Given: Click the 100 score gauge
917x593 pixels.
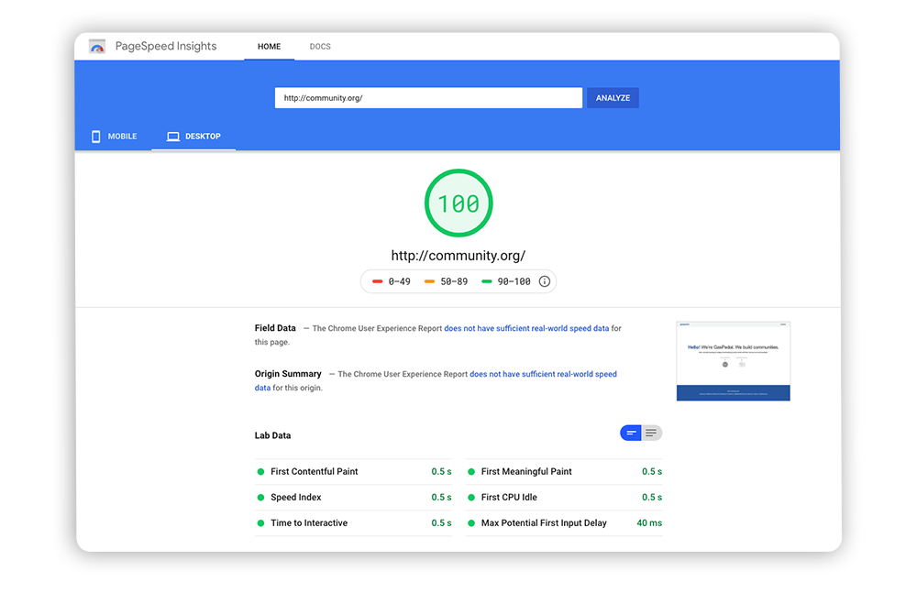Looking at the screenshot, I should (458, 203).
